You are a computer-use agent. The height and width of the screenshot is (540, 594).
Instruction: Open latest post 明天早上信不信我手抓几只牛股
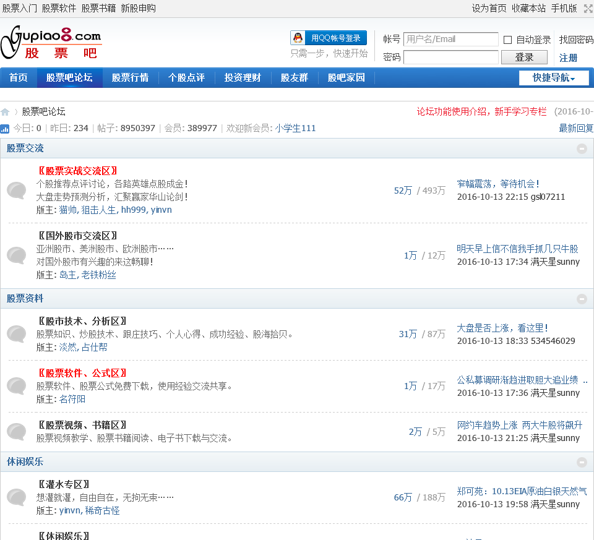(x=517, y=249)
